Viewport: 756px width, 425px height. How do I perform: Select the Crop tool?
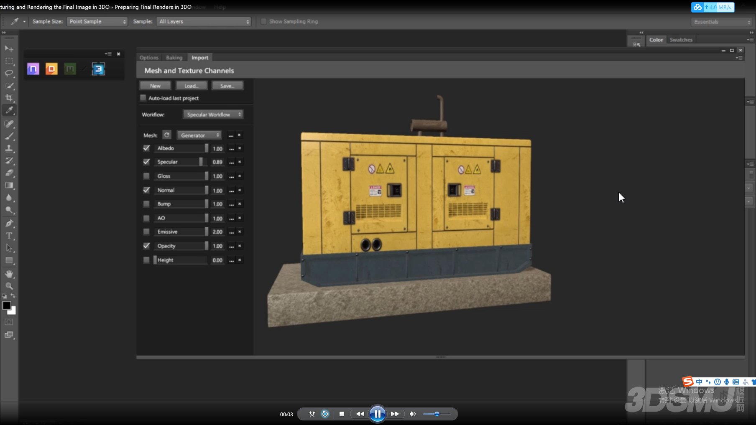click(x=9, y=98)
